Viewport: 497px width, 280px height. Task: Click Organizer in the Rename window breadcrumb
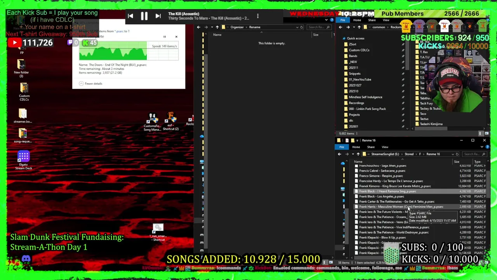coord(237,27)
